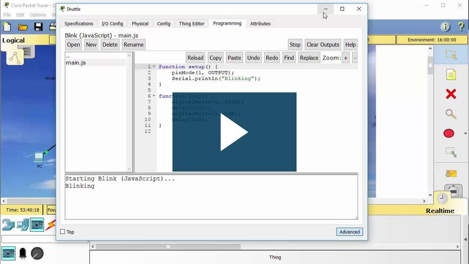Click Clear Outputs button
This screenshot has height=264, width=469.
point(323,44)
